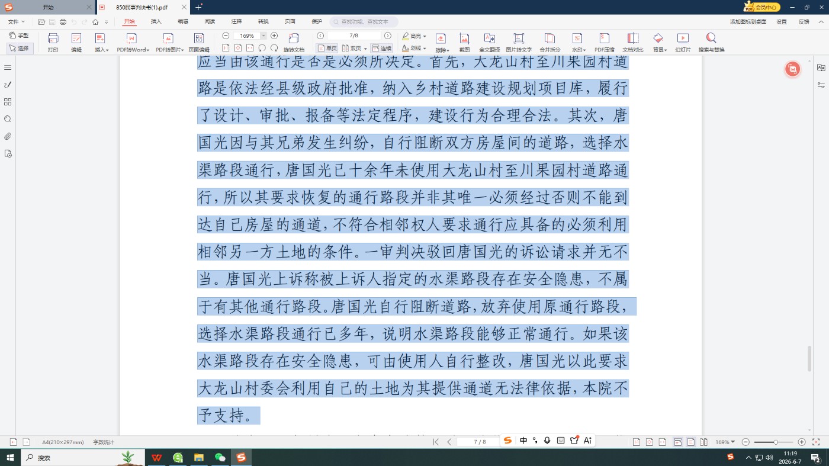Enable Single Page (单页) view
829x466 pixels.
(327, 48)
